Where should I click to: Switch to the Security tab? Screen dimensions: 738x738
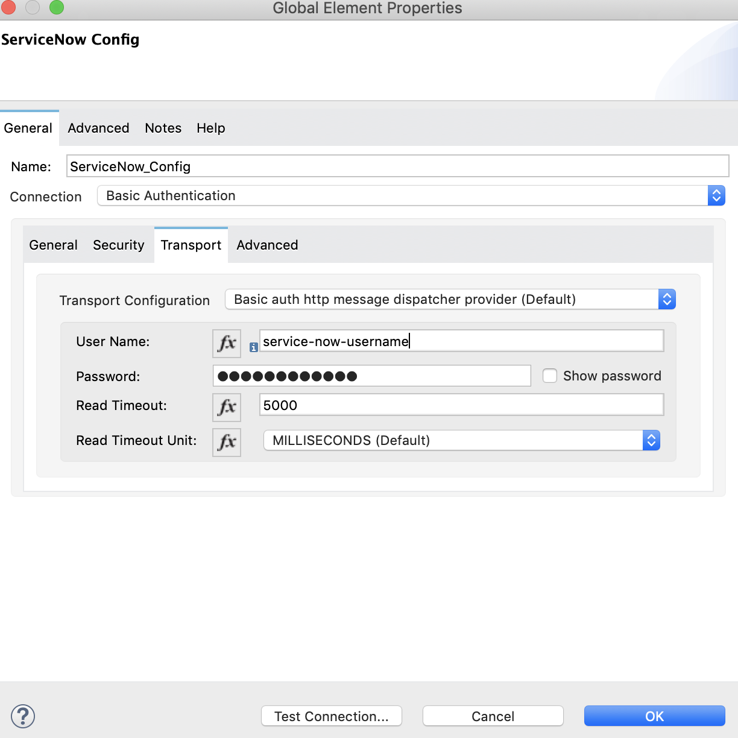118,245
